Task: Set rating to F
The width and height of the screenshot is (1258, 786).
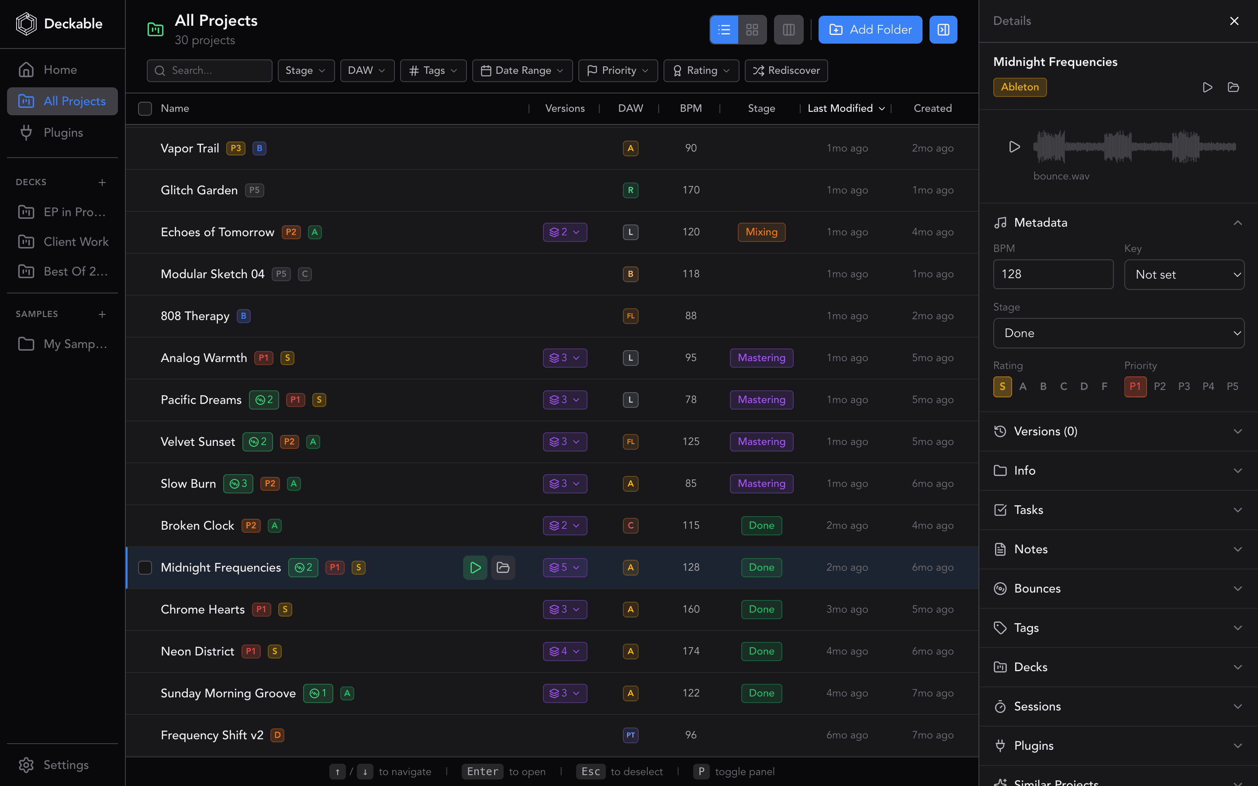Action: tap(1104, 387)
